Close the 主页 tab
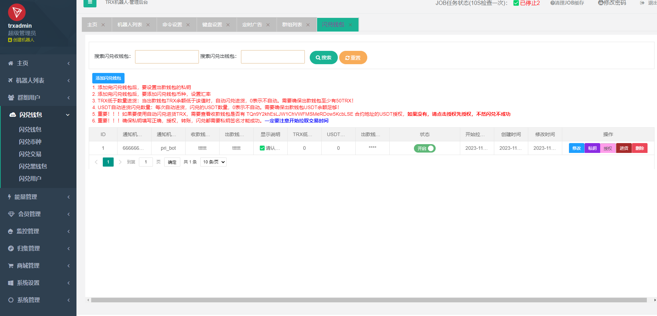The width and height of the screenshot is (657, 316). [103, 25]
